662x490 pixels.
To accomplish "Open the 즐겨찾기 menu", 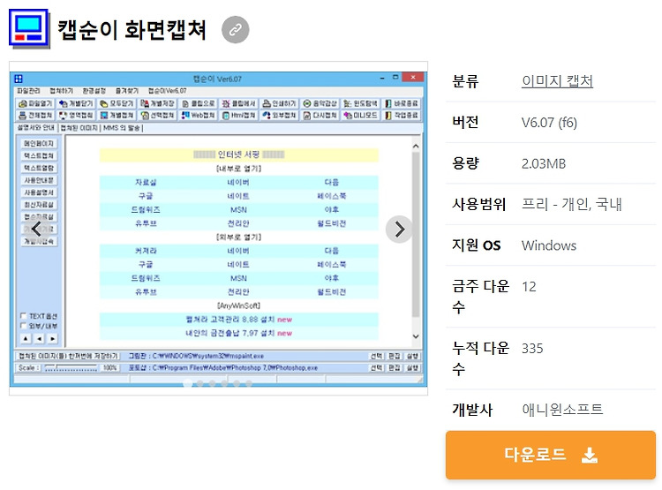I will [126, 91].
